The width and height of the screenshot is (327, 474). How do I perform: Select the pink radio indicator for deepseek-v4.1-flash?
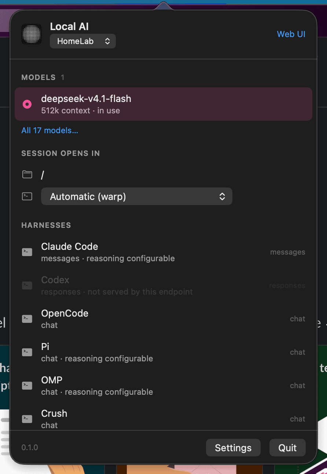coord(27,104)
